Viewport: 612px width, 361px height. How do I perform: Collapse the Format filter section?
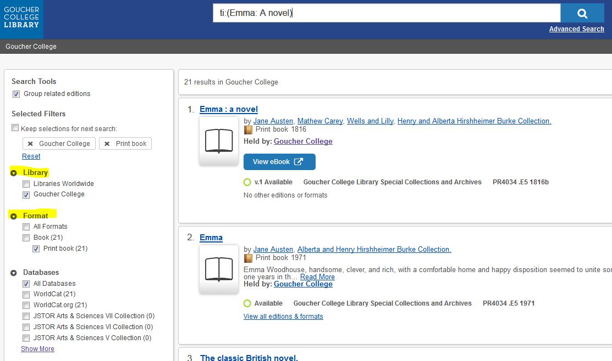coord(14,216)
